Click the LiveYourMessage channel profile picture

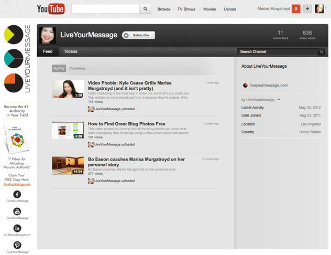click(x=48, y=35)
